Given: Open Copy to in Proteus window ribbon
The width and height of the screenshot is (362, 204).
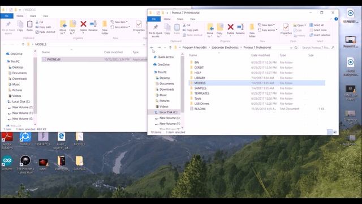Looking at the screenshot, I should coord(219,30).
